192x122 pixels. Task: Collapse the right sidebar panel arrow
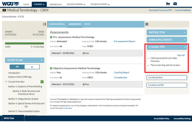147,24
